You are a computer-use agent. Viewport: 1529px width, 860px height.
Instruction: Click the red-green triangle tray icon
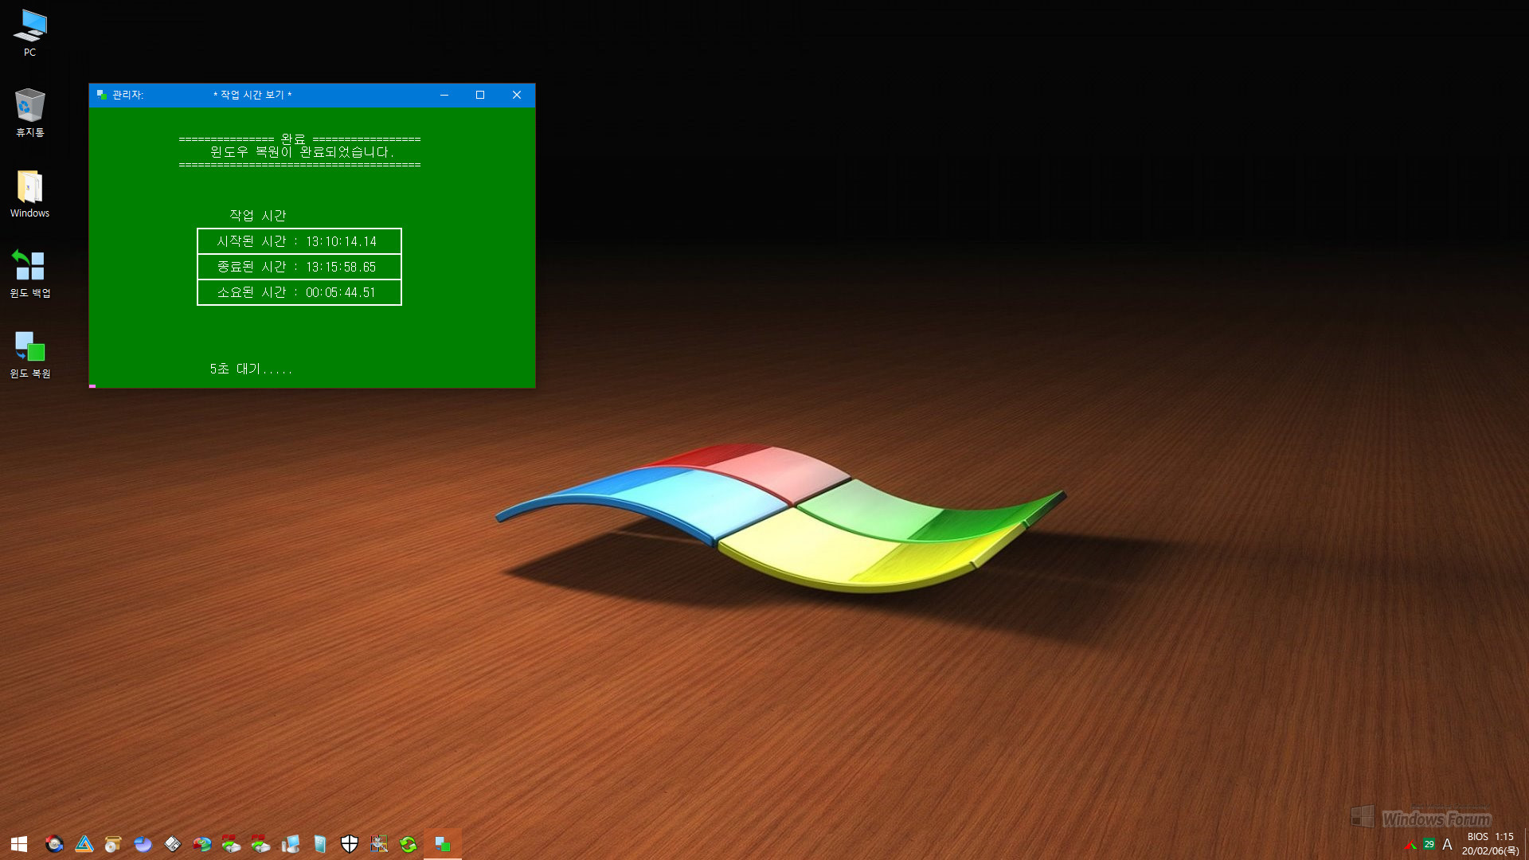[x=1411, y=845]
